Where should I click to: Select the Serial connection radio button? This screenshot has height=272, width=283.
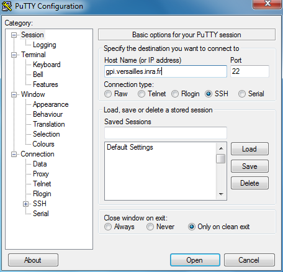tap(242, 94)
